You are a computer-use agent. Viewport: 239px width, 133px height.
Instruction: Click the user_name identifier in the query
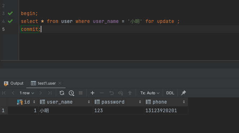coord(105,21)
